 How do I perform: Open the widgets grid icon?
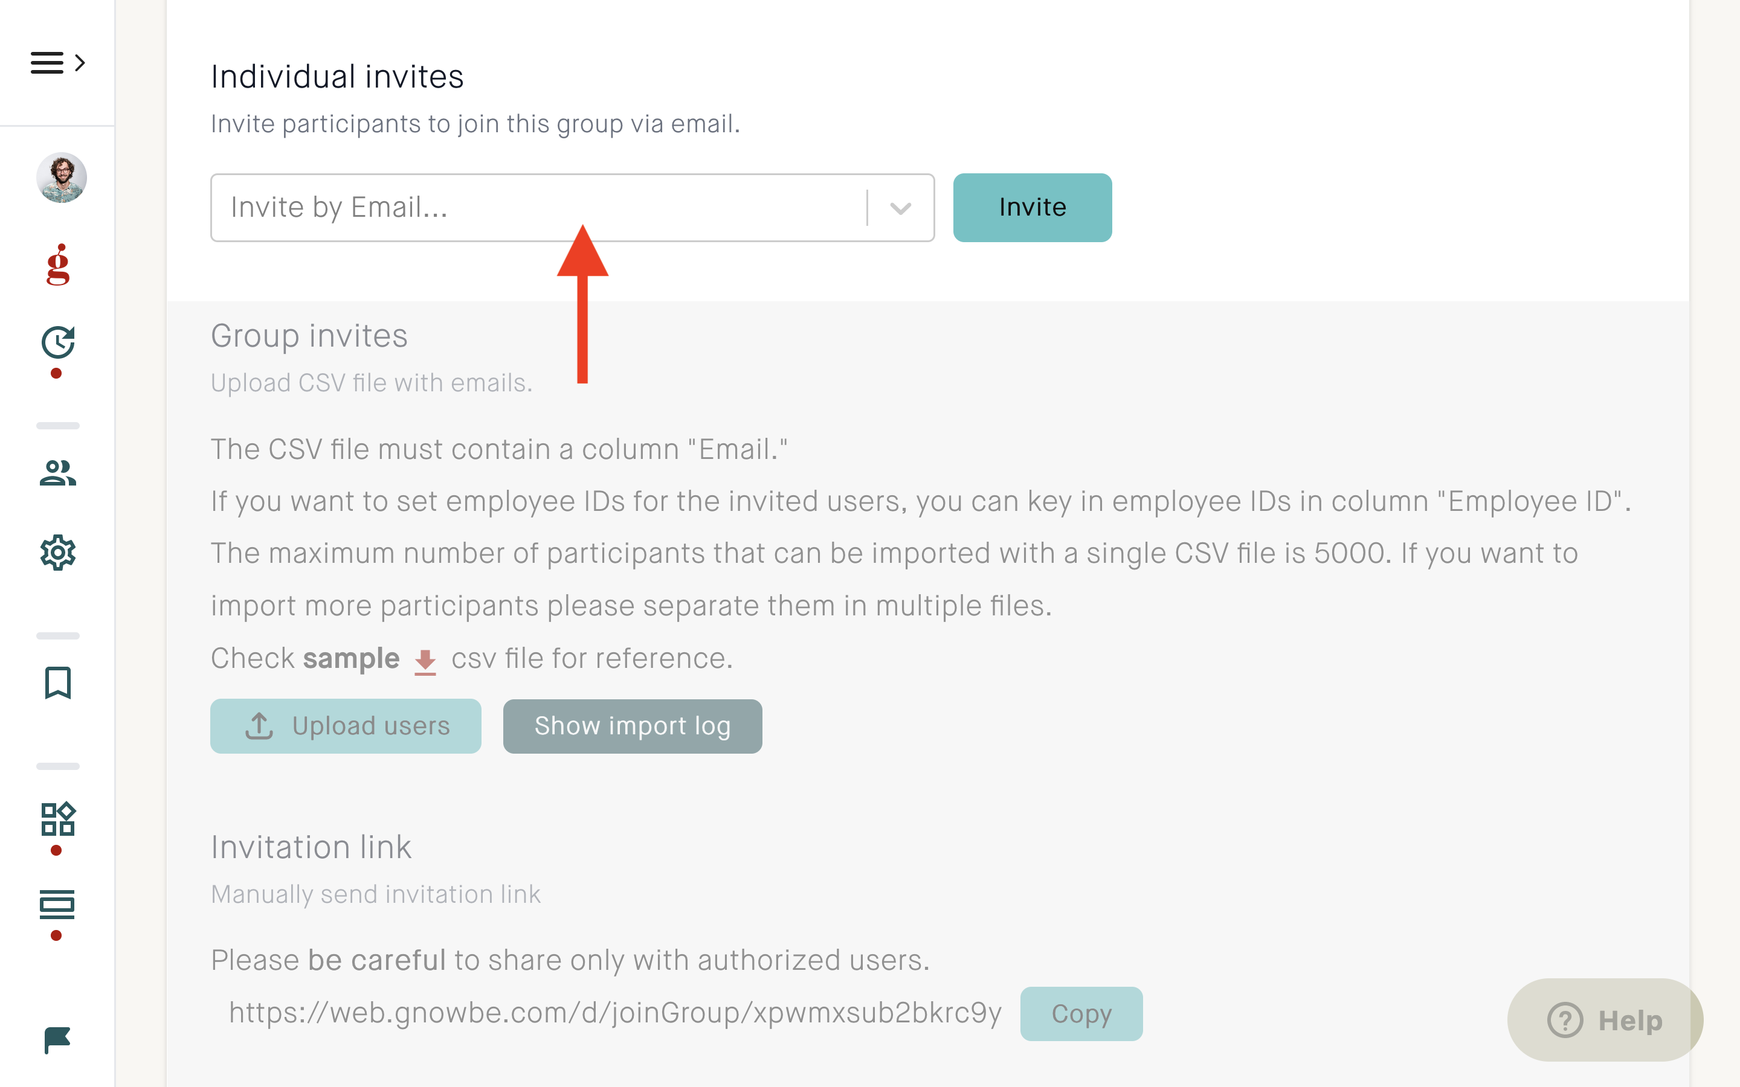click(58, 819)
